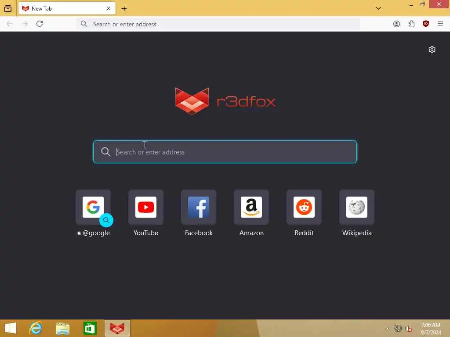Reload the current page
Image resolution: width=450 pixels, height=337 pixels.
(x=40, y=24)
